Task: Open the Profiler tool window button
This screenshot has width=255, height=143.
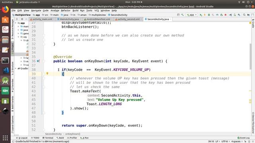Action: [x=72, y=138]
